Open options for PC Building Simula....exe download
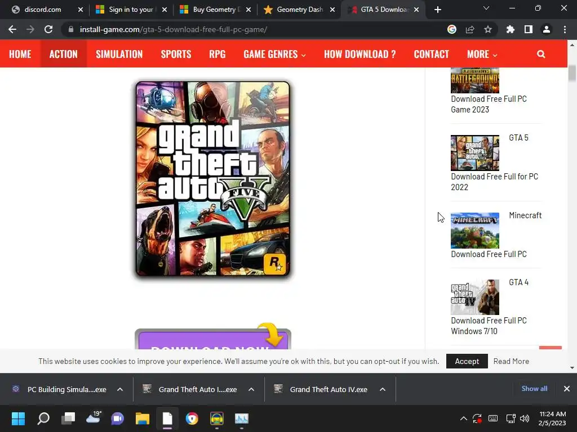Image resolution: width=577 pixels, height=432 pixels. pyautogui.click(x=120, y=389)
